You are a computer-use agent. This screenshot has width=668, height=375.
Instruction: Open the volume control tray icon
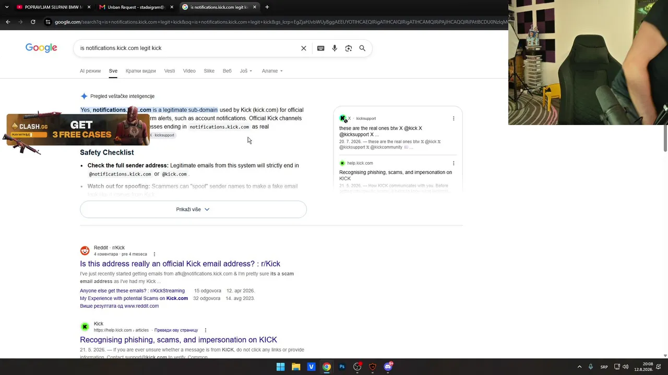point(625,367)
